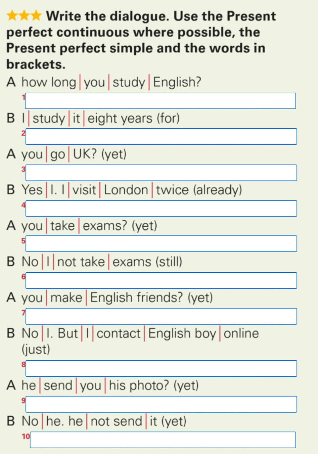Click the prompt text 'how long you study English?'
The width and height of the screenshot is (318, 454).
(111, 82)
